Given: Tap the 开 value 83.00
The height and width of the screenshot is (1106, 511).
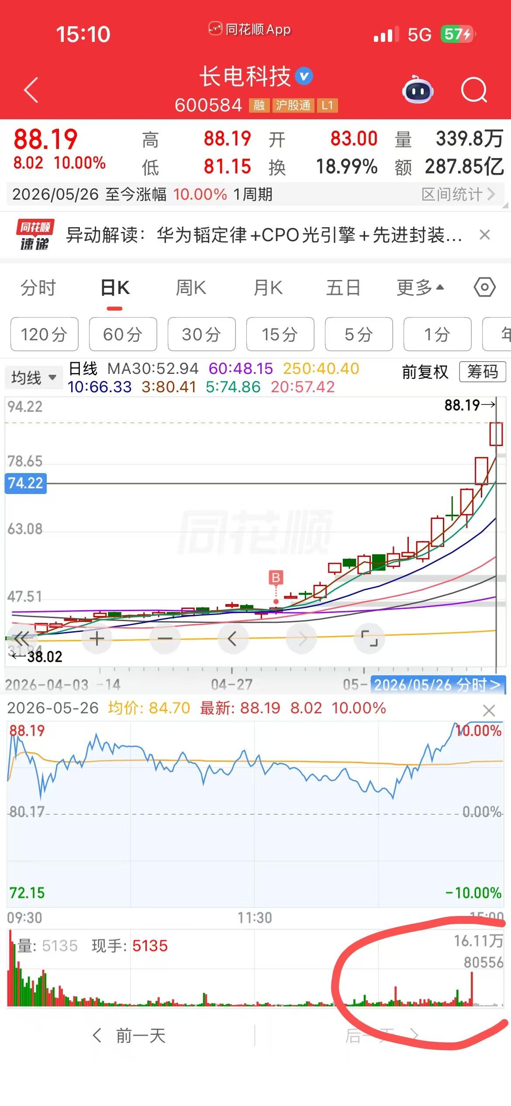Looking at the screenshot, I should [354, 138].
